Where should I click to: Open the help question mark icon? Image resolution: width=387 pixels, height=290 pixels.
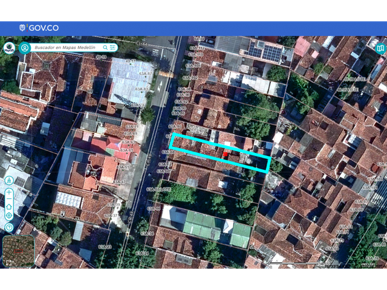(9, 227)
